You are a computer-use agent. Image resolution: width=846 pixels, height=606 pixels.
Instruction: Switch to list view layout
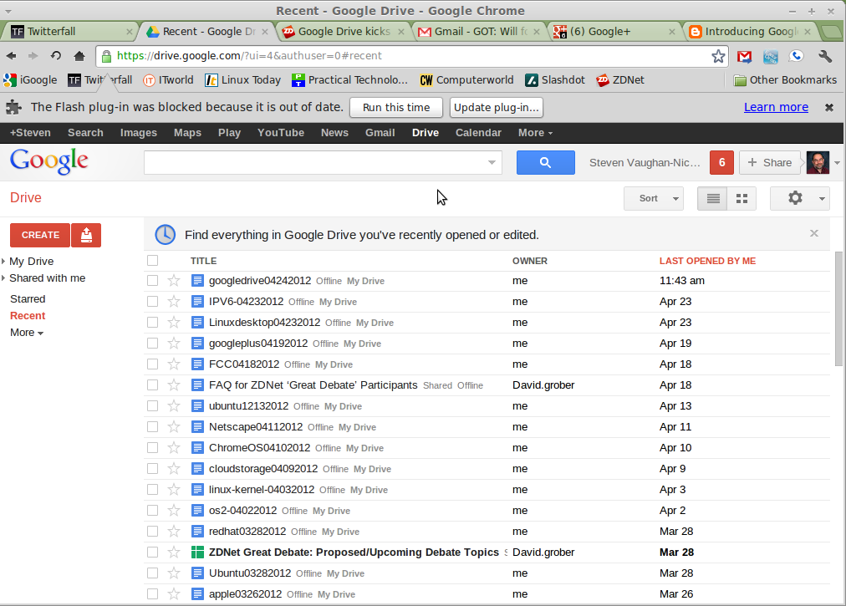[x=713, y=198]
